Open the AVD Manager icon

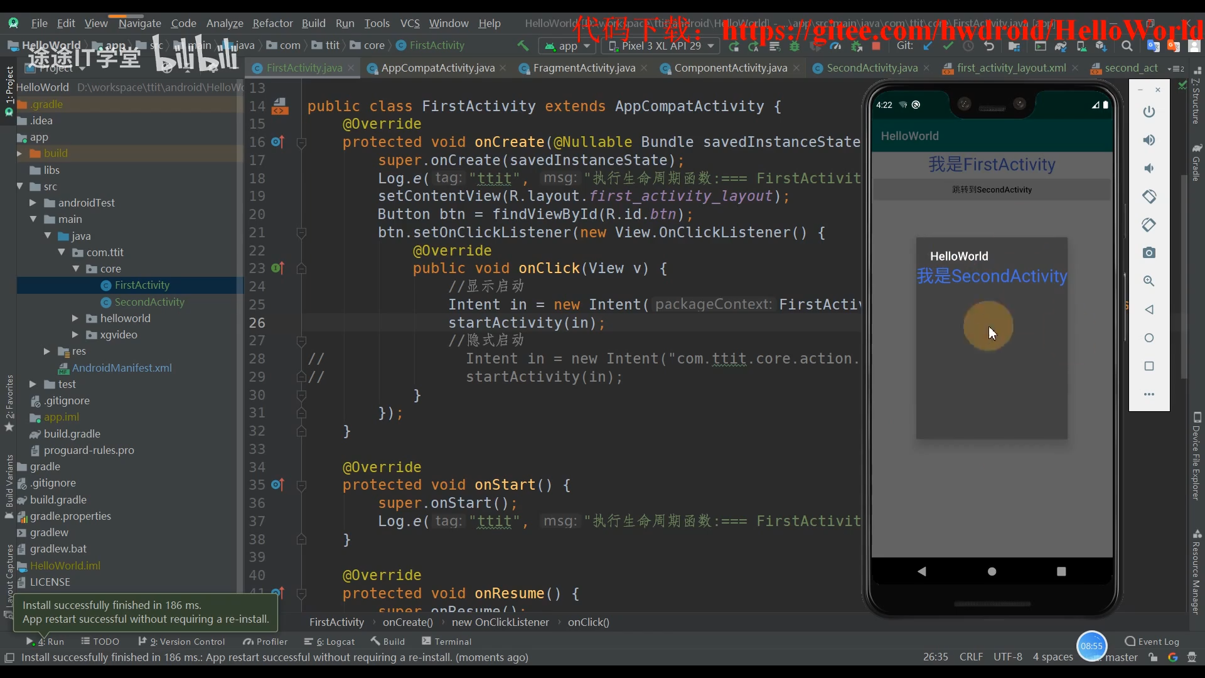tap(1081, 46)
